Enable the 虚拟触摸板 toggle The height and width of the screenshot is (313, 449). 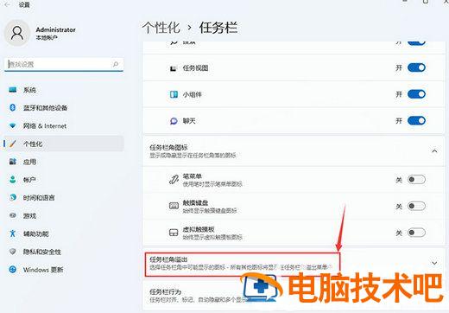click(416, 233)
